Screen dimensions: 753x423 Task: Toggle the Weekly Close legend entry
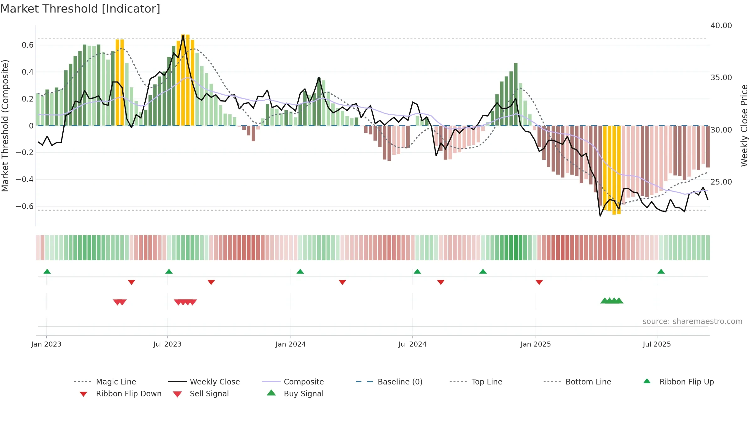click(x=204, y=382)
